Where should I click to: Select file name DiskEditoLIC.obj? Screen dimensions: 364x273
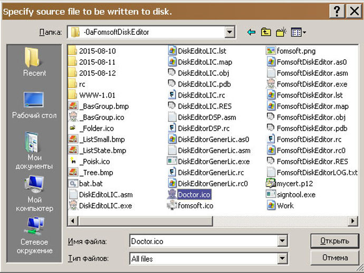203,73
